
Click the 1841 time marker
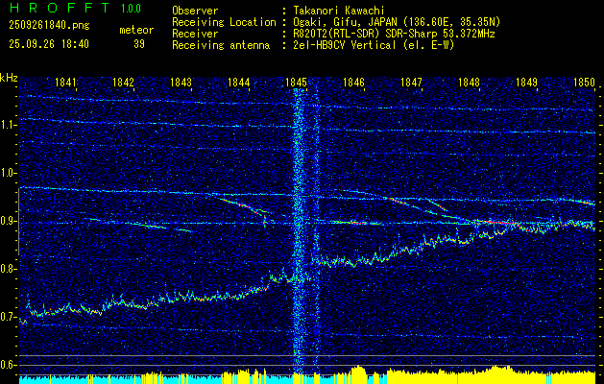point(66,84)
